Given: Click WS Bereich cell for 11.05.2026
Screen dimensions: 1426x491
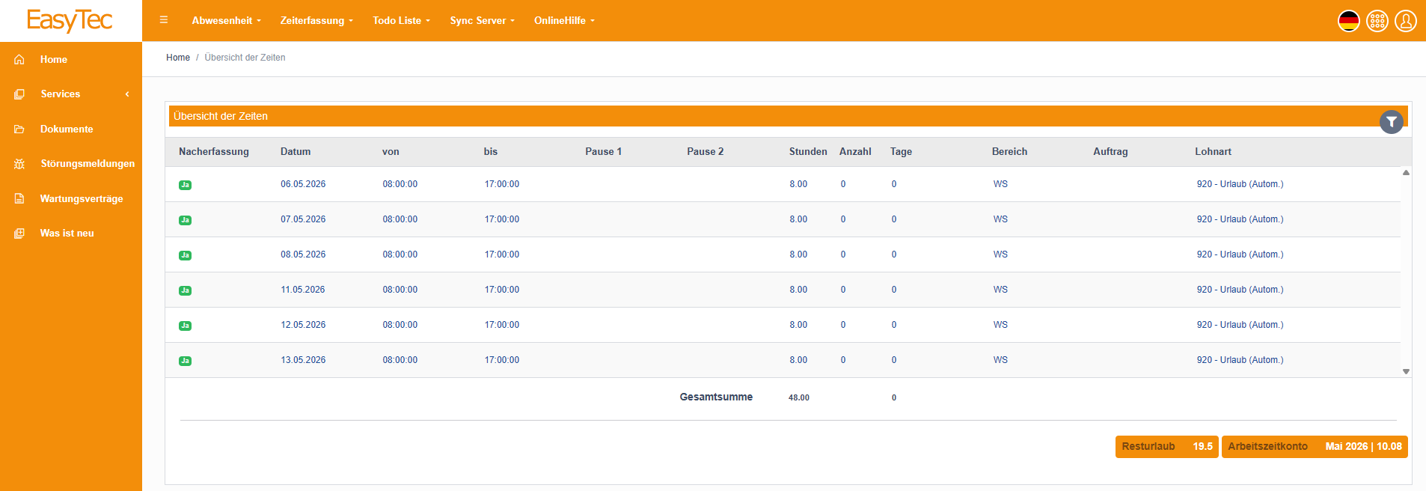Looking at the screenshot, I should 1000,290.
